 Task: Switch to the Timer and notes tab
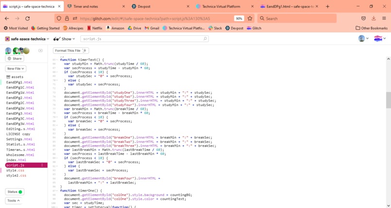tap(96, 6)
